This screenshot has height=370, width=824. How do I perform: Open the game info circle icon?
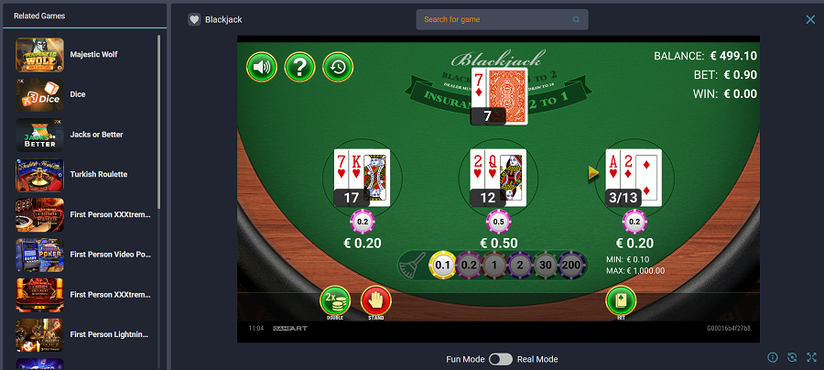click(773, 357)
